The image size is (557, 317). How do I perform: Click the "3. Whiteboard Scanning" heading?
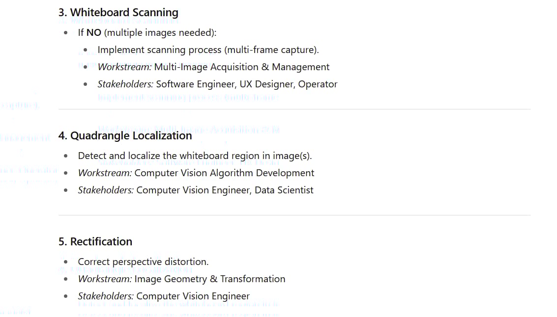click(118, 13)
